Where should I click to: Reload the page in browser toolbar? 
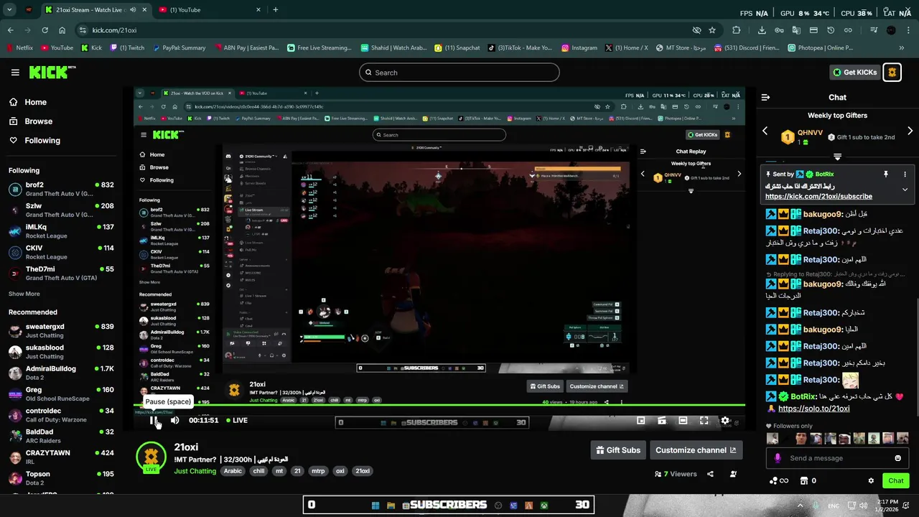[45, 30]
